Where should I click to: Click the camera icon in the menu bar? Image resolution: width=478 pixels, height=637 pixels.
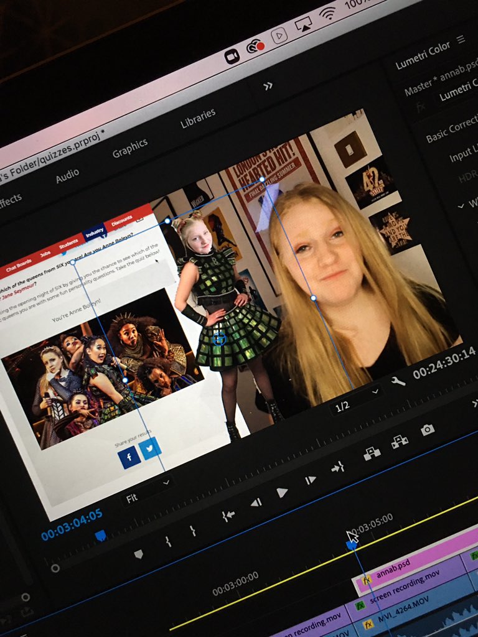point(232,57)
